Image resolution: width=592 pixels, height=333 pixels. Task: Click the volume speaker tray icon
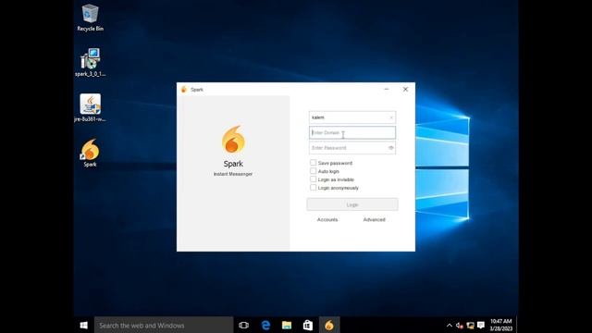point(459,325)
